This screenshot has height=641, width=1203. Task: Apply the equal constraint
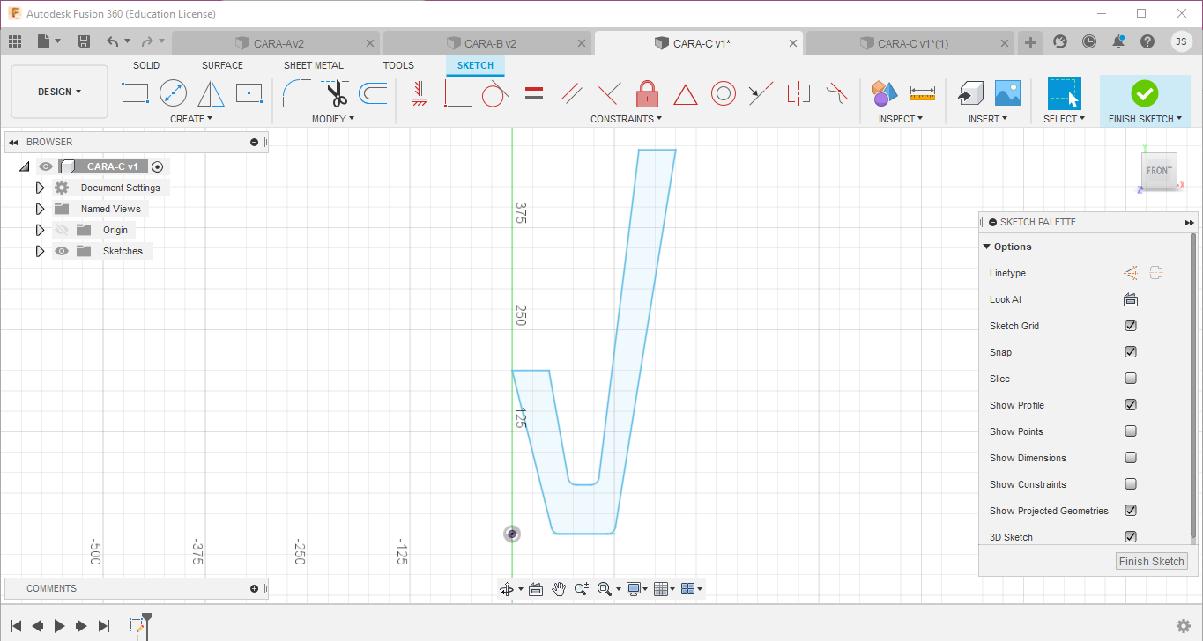(x=534, y=92)
